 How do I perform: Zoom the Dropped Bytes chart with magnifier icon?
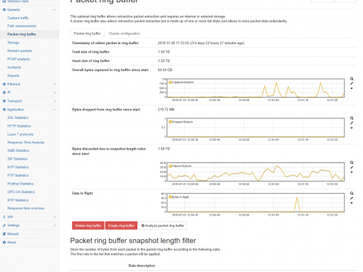click(352, 118)
